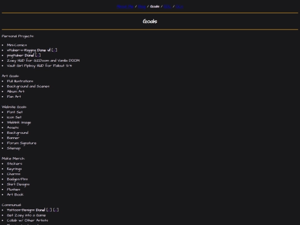Image resolution: width=300 pixels, height=225 pixels.
Task: Open bracketed link beside vTuber Rigging Done
Action: [54, 50]
